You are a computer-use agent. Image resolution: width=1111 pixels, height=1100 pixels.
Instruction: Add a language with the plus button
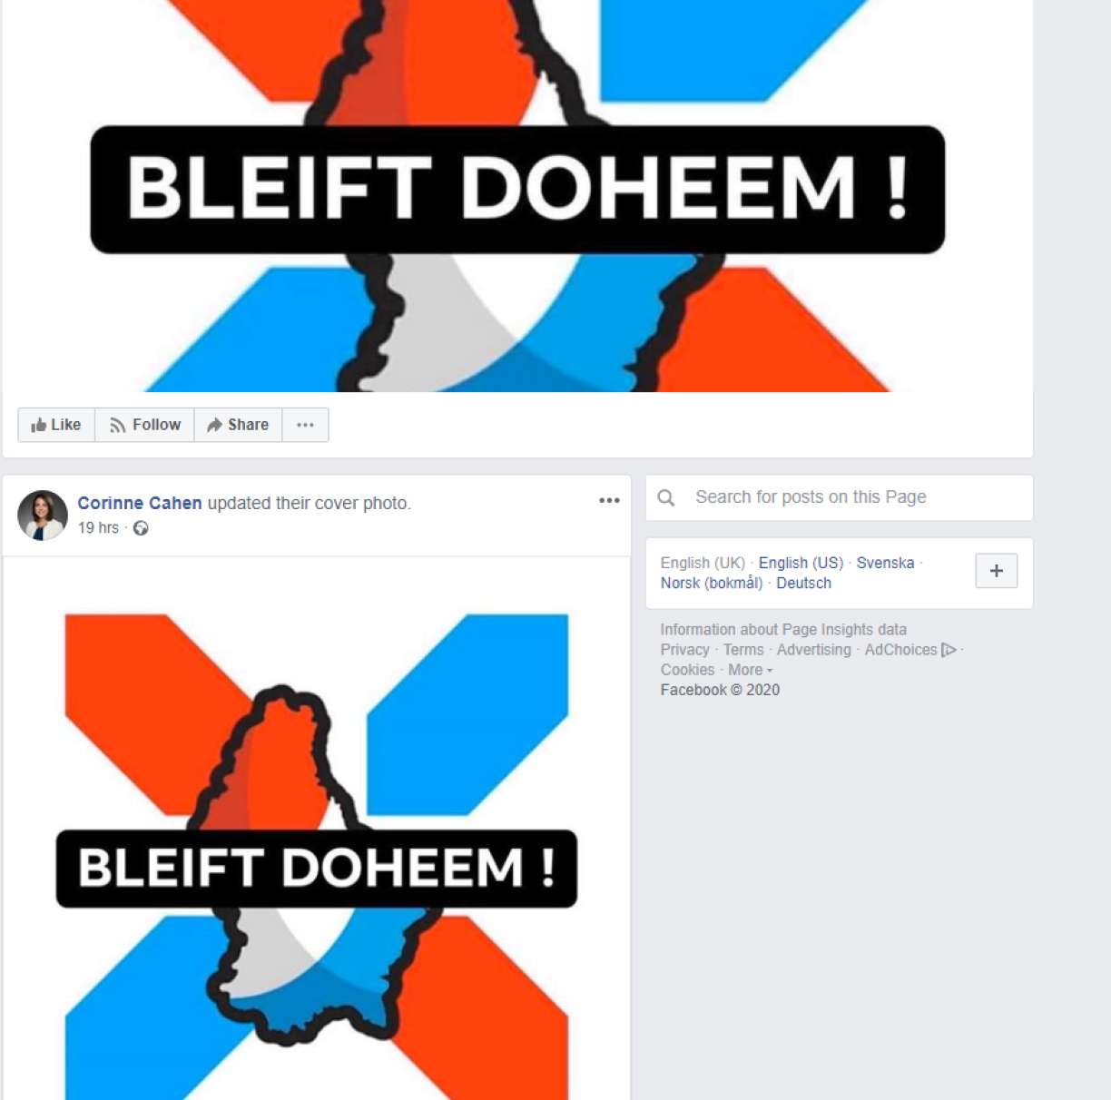996,571
